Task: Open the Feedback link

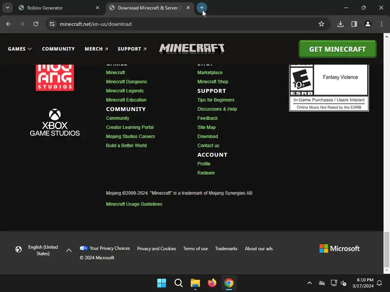Action: coord(208,118)
